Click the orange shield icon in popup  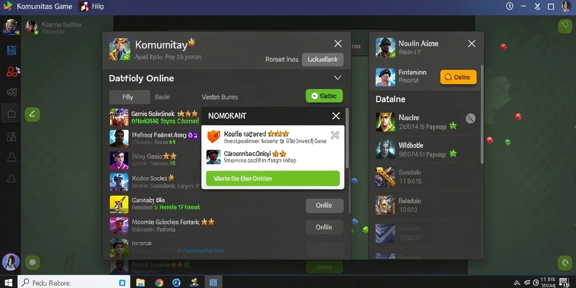click(x=213, y=136)
